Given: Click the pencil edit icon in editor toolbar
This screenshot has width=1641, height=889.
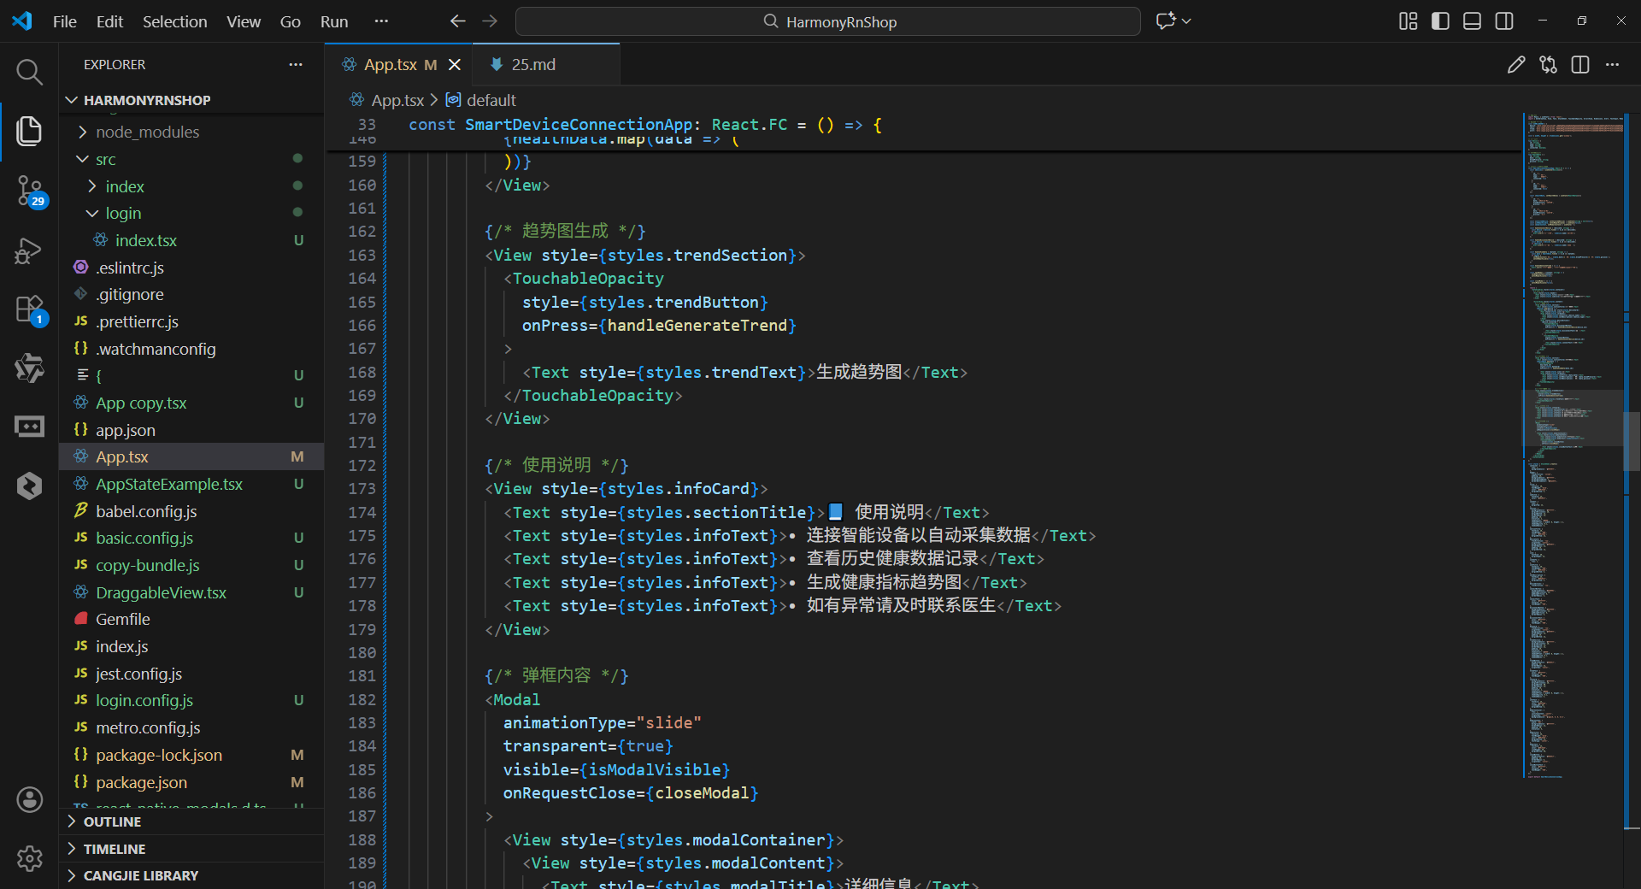Looking at the screenshot, I should 1516,65.
